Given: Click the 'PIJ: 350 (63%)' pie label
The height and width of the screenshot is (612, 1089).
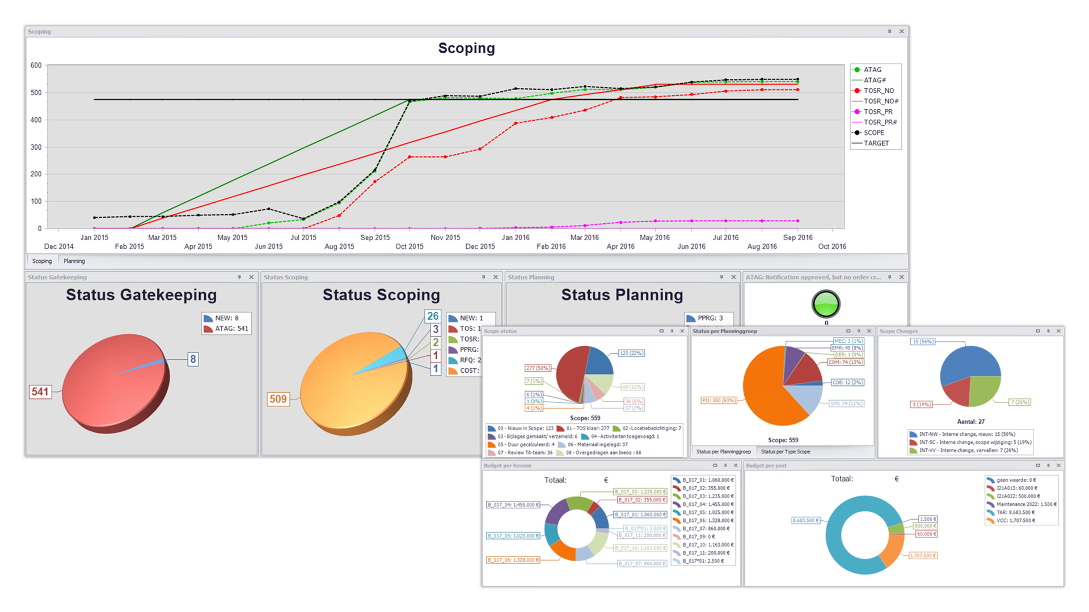Looking at the screenshot, I should coord(719,400).
